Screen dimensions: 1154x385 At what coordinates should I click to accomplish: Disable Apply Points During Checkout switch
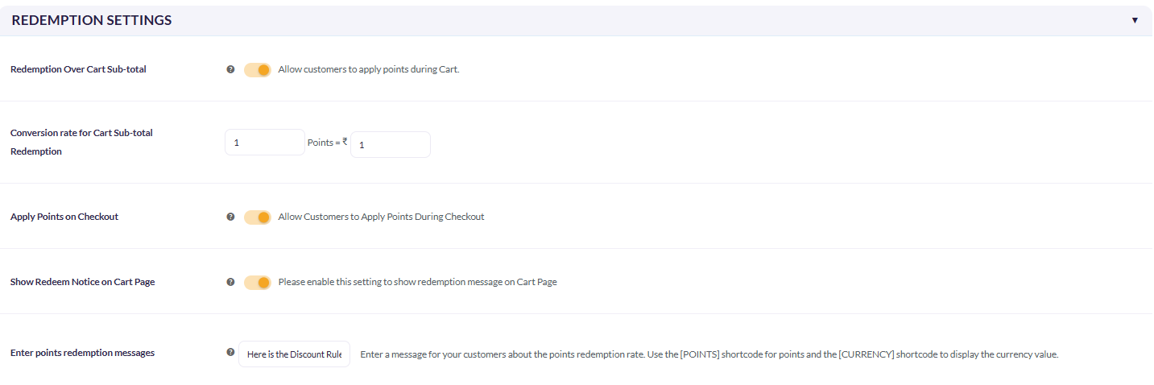pyautogui.click(x=258, y=217)
